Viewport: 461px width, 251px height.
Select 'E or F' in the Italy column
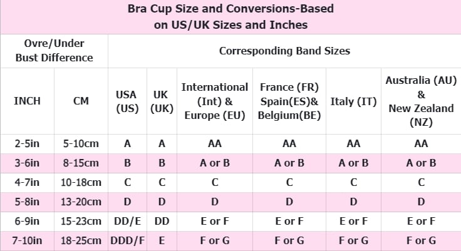353,222
